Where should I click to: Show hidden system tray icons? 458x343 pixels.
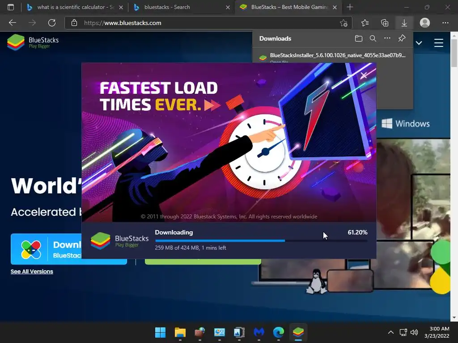pyautogui.click(x=390, y=332)
